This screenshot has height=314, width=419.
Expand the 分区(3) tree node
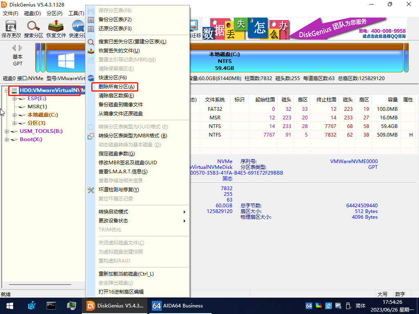pos(14,123)
